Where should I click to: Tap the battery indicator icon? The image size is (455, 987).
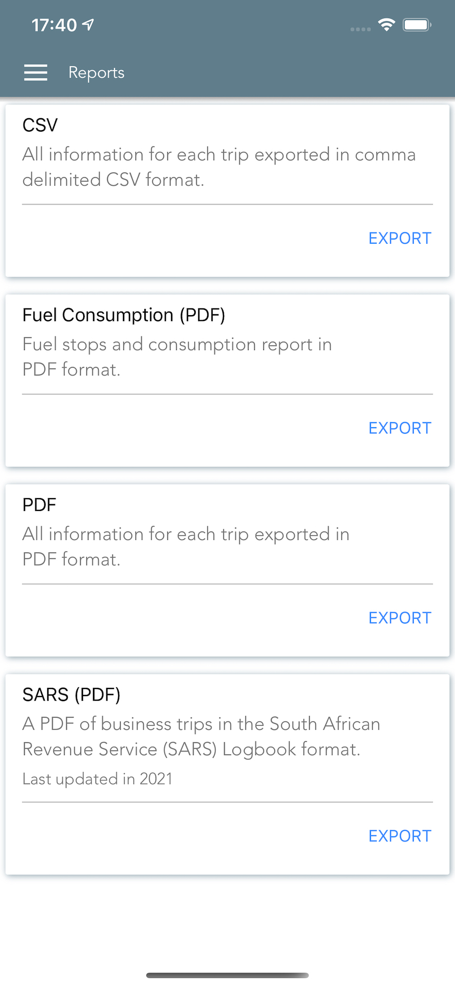pyautogui.click(x=416, y=25)
